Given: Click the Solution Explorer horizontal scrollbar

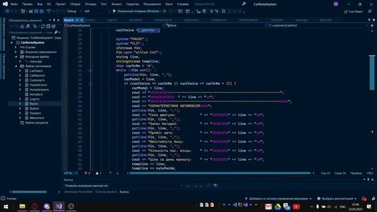Looking at the screenshot, I should coord(29,192).
